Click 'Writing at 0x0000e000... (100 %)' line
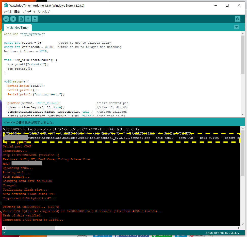Viewport: 247px width, 237px height. [31, 207]
